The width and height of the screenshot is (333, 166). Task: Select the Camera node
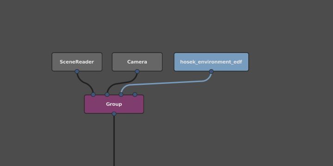point(137,62)
